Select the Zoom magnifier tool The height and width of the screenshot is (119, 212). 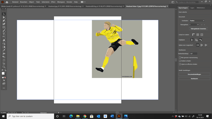pos(4,67)
